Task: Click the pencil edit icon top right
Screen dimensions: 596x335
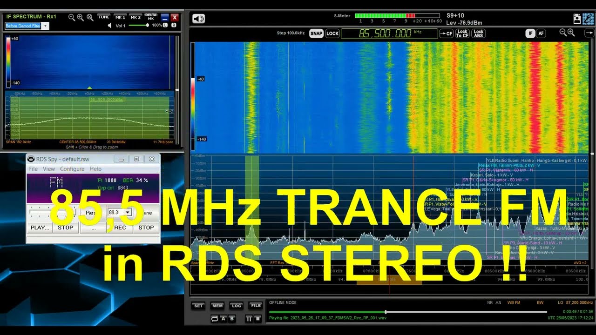Action: [587, 19]
